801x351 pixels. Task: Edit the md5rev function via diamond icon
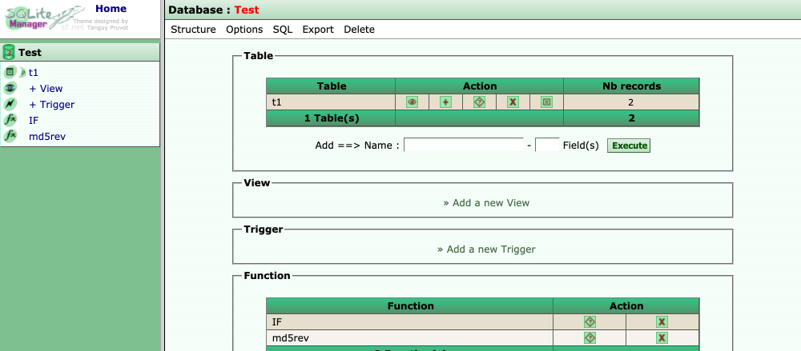(x=590, y=337)
